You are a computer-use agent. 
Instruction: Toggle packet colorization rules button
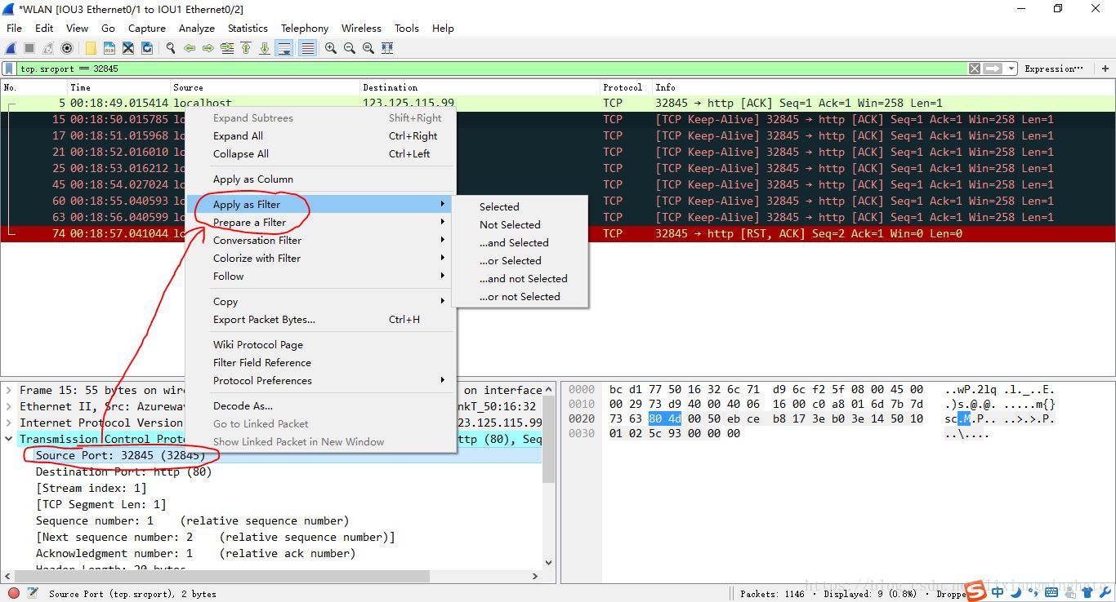tap(307, 48)
